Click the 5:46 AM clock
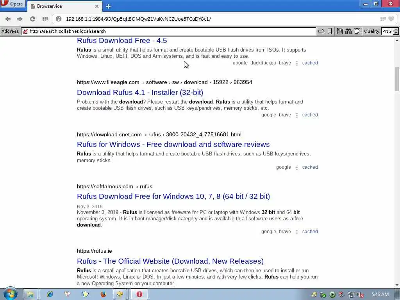This screenshot has width=400, height=300. coord(380,295)
